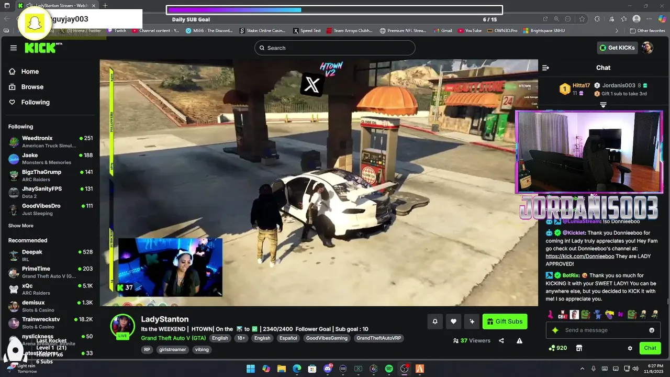Open OBS Studio from the taskbar

click(x=404, y=369)
